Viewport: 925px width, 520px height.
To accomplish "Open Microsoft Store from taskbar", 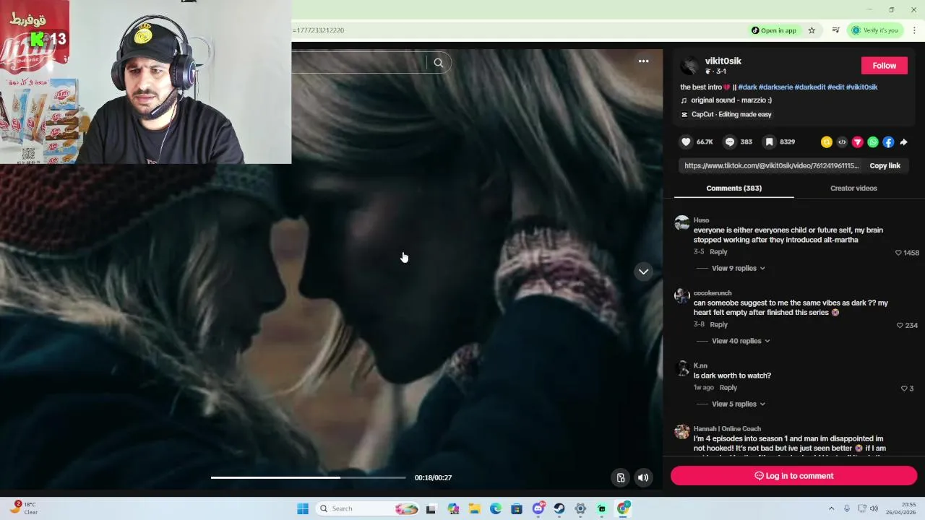I will tap(517, 508).
